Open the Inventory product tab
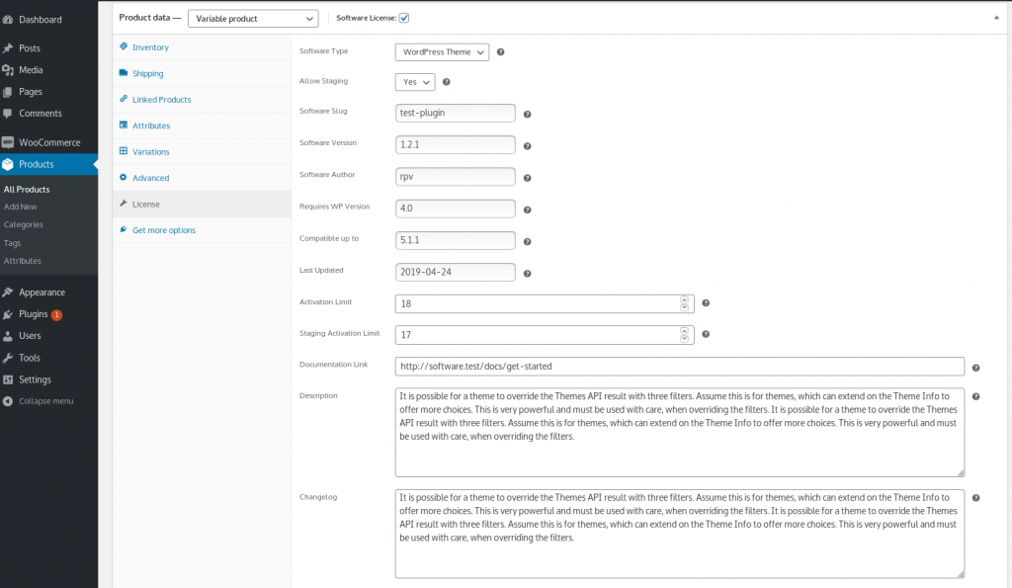 tap(202, 47)
